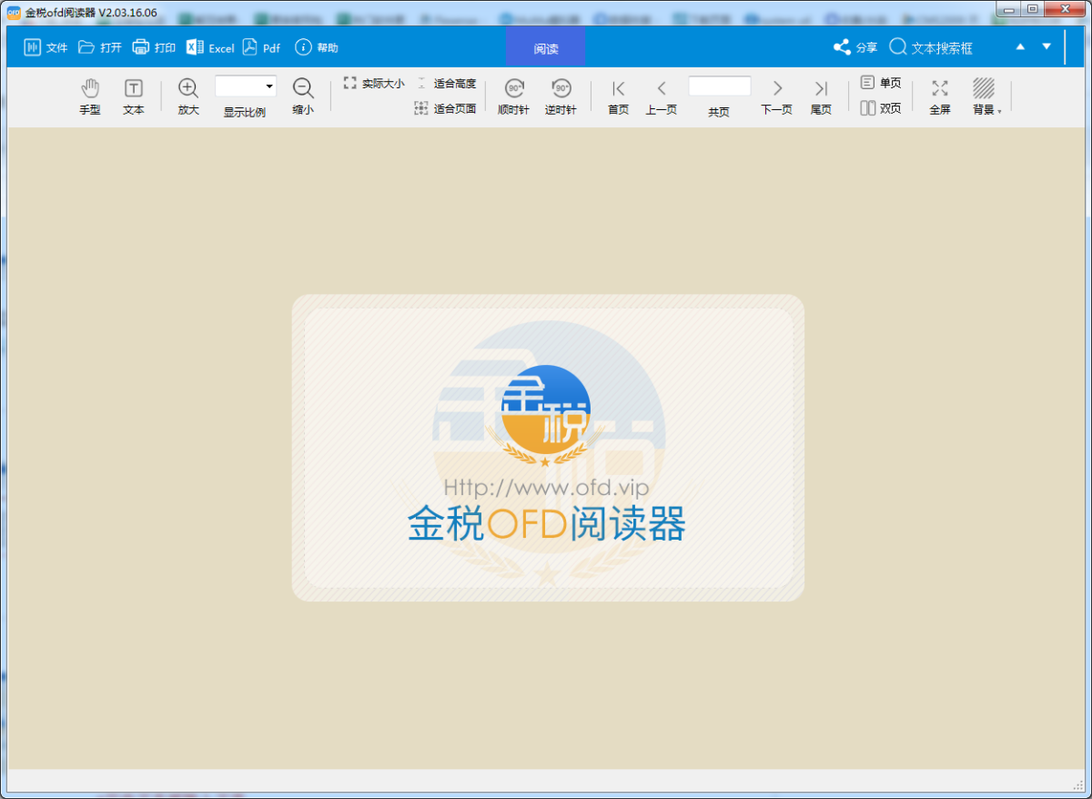Open the 文件 file menu

point(45,46)
